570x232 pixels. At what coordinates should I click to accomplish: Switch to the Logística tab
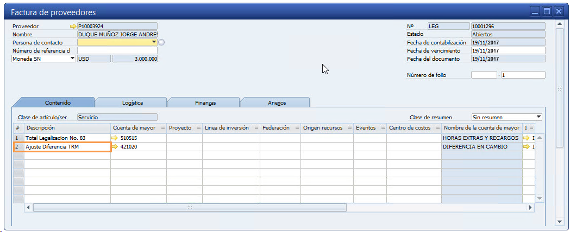[132, 102]
